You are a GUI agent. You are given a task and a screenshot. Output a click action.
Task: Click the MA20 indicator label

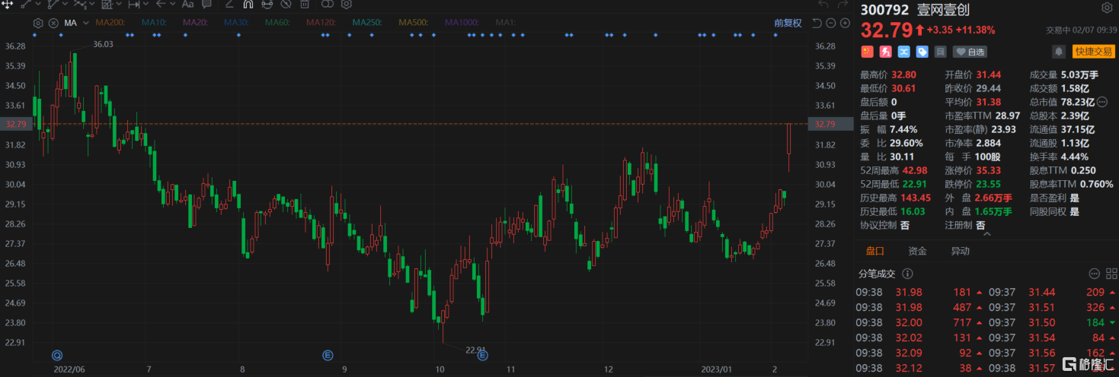[196, 23]
